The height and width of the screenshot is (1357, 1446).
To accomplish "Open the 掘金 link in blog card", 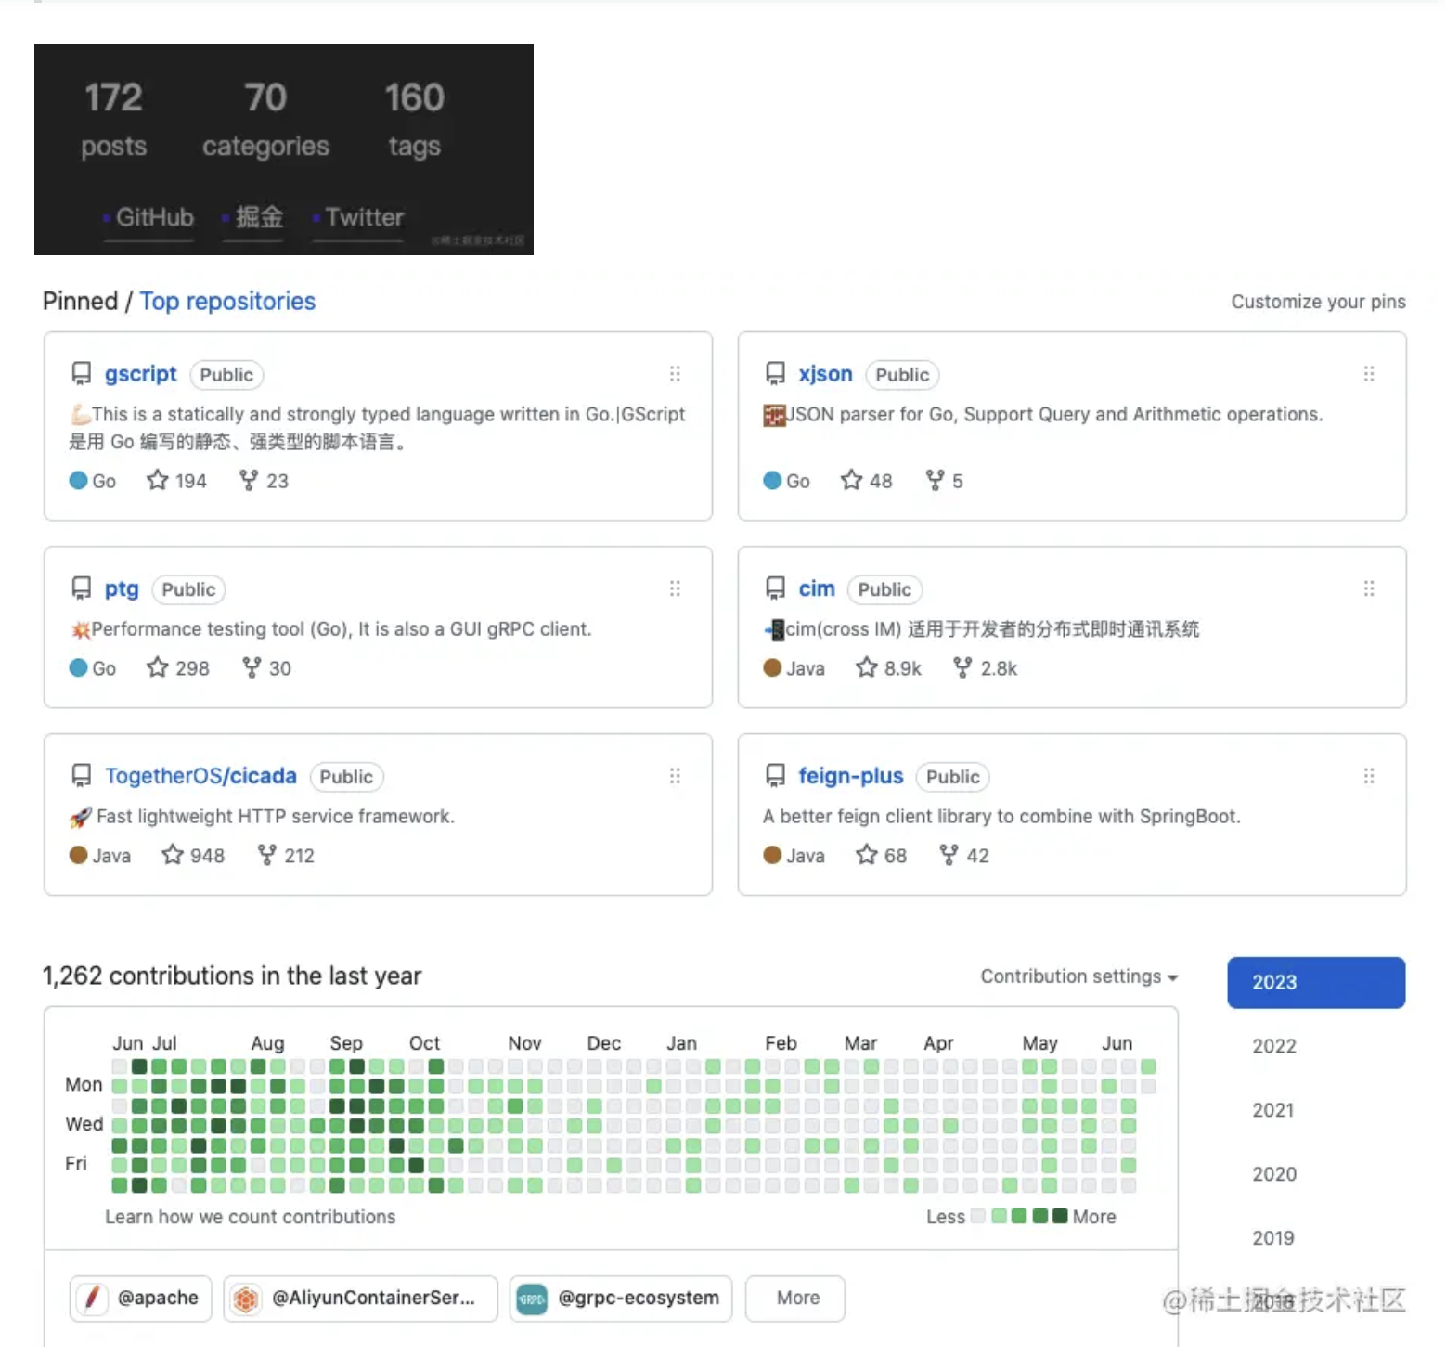I will [x=258, y=217].
